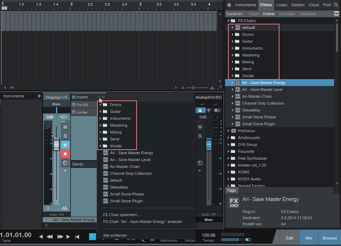
Task: Toggle channel 1 Mute button
Action: pyautogui.click(x=65, y=127)
